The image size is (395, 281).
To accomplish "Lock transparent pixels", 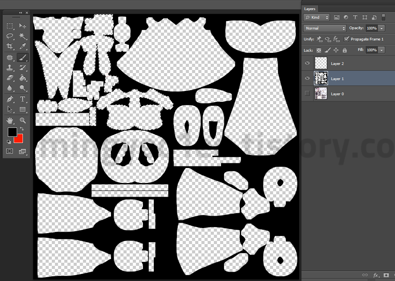I will coord(319,50).
